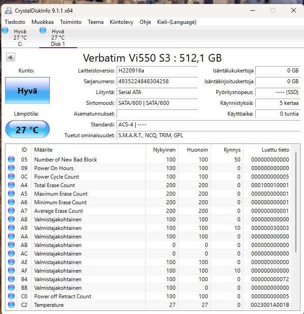Viewport: 304px width, 314px height.
Task: Click the blue status orb above C: drive
Action: [x=5, y=31]
